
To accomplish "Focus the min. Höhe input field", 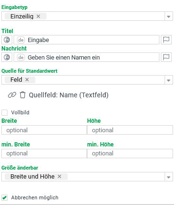I will 130,154.
